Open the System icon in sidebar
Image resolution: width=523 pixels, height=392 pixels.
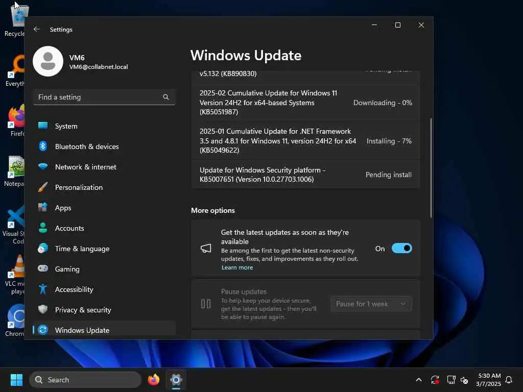43,126
